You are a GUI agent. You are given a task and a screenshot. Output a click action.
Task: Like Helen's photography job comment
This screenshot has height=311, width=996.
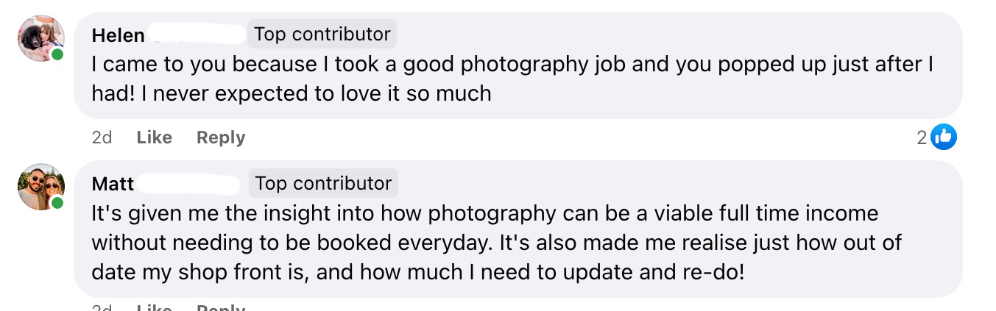click(155, 137)
